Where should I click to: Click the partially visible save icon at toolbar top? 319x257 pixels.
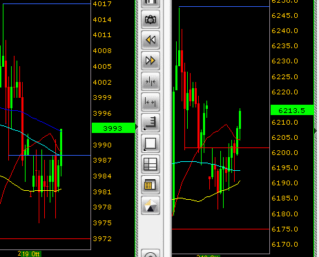click(151, 3)
